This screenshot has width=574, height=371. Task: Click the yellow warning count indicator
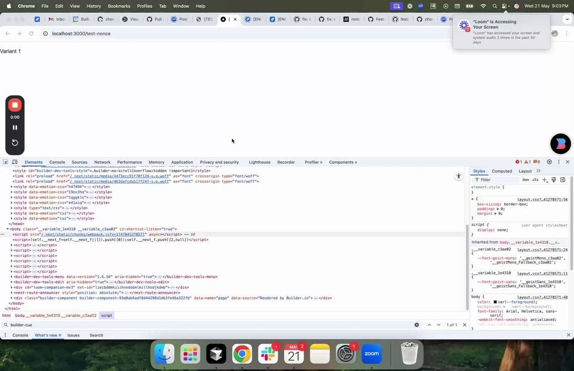pos(527,162)
